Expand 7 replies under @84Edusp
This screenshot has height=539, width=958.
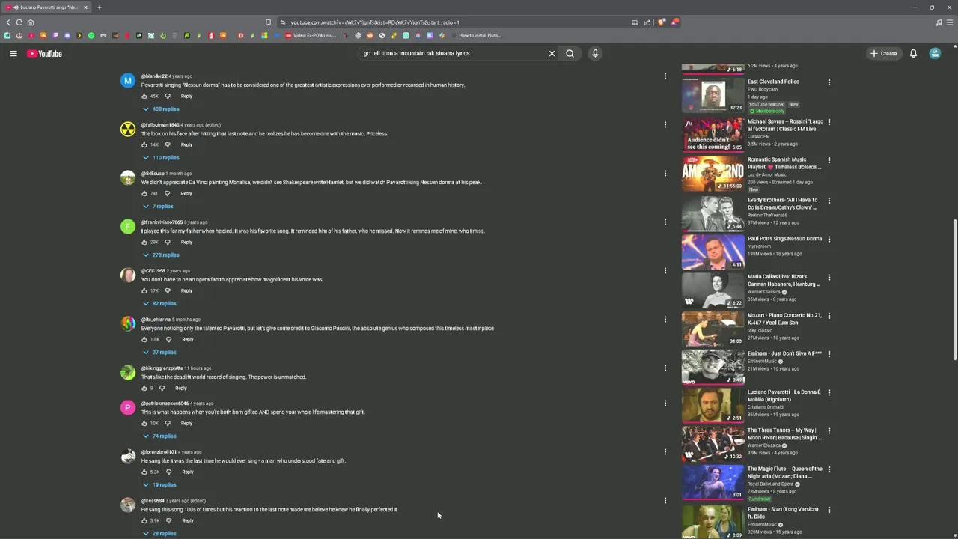158,206
